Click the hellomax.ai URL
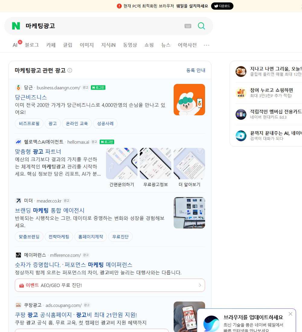The width and height of the screenshot is (302, 332). (x=78, y=142)
